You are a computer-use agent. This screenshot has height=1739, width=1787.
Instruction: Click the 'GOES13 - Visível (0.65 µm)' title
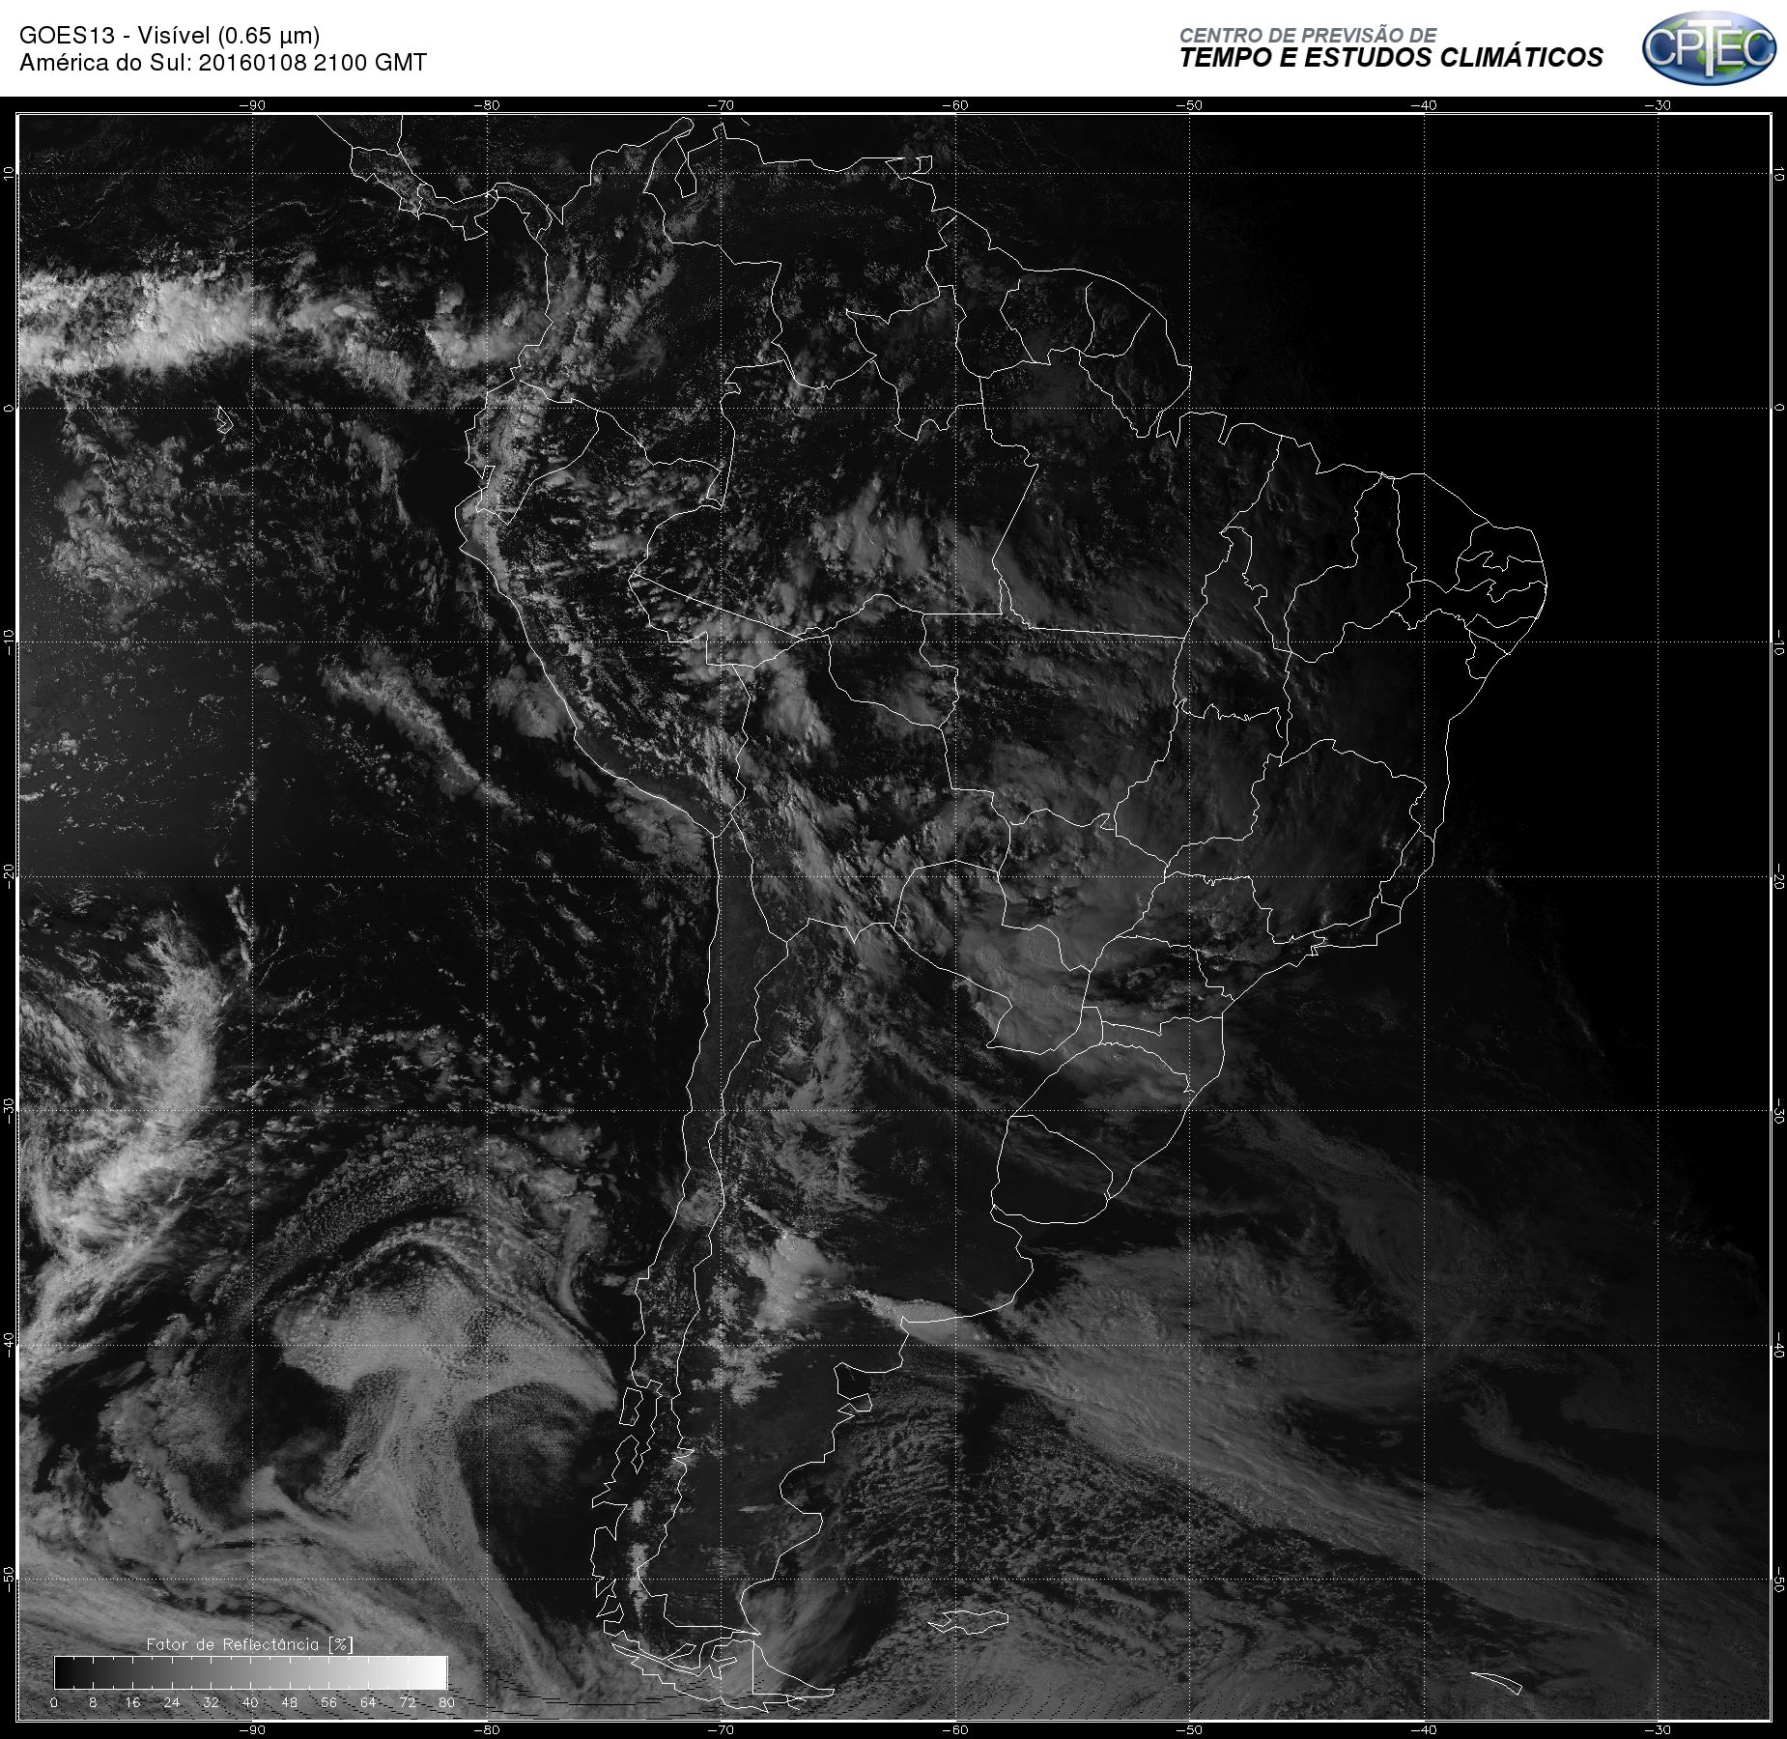click(170, 36)
